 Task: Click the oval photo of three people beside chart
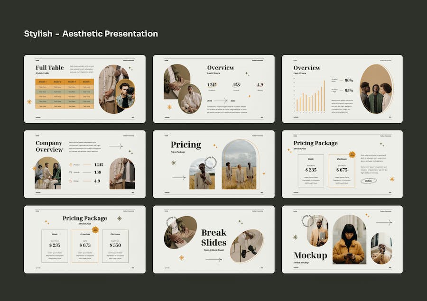[x=376, y=89]
